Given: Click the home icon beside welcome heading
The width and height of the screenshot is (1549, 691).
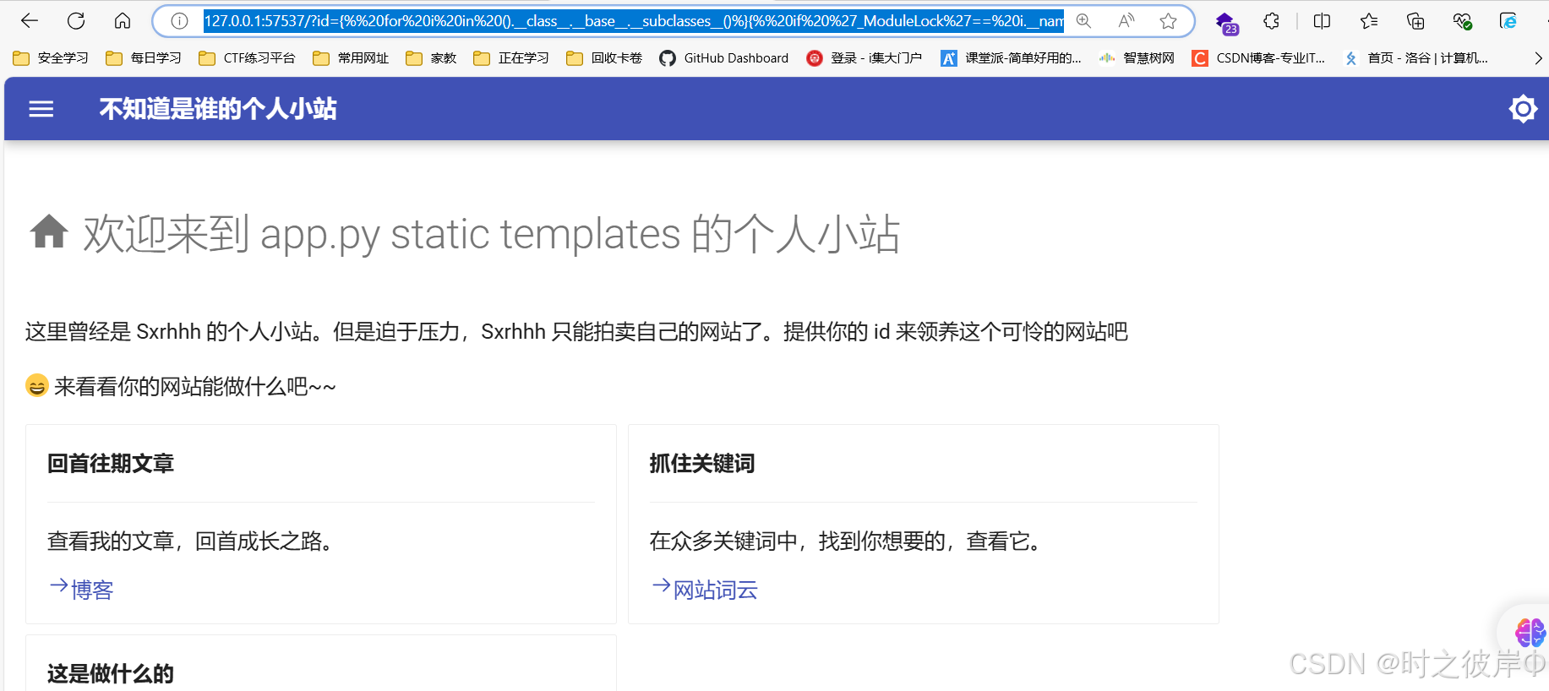Looking at the screenshot, I should click(49, 231).
